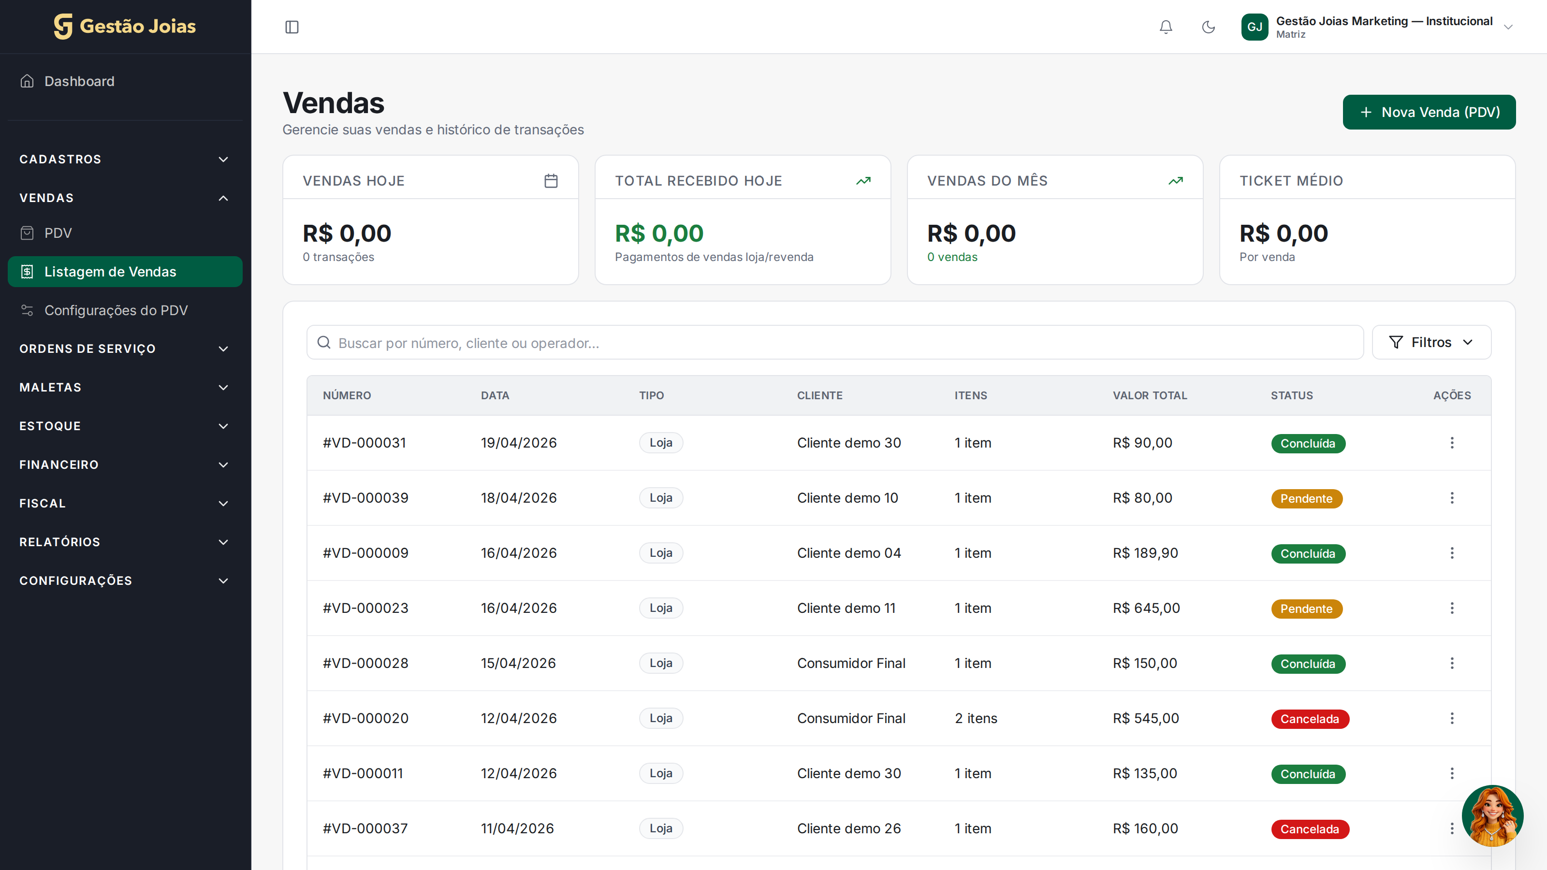Open actions menu for #VD-000009
This screenshot has width=1547, height=870.
pos(1452,553)
